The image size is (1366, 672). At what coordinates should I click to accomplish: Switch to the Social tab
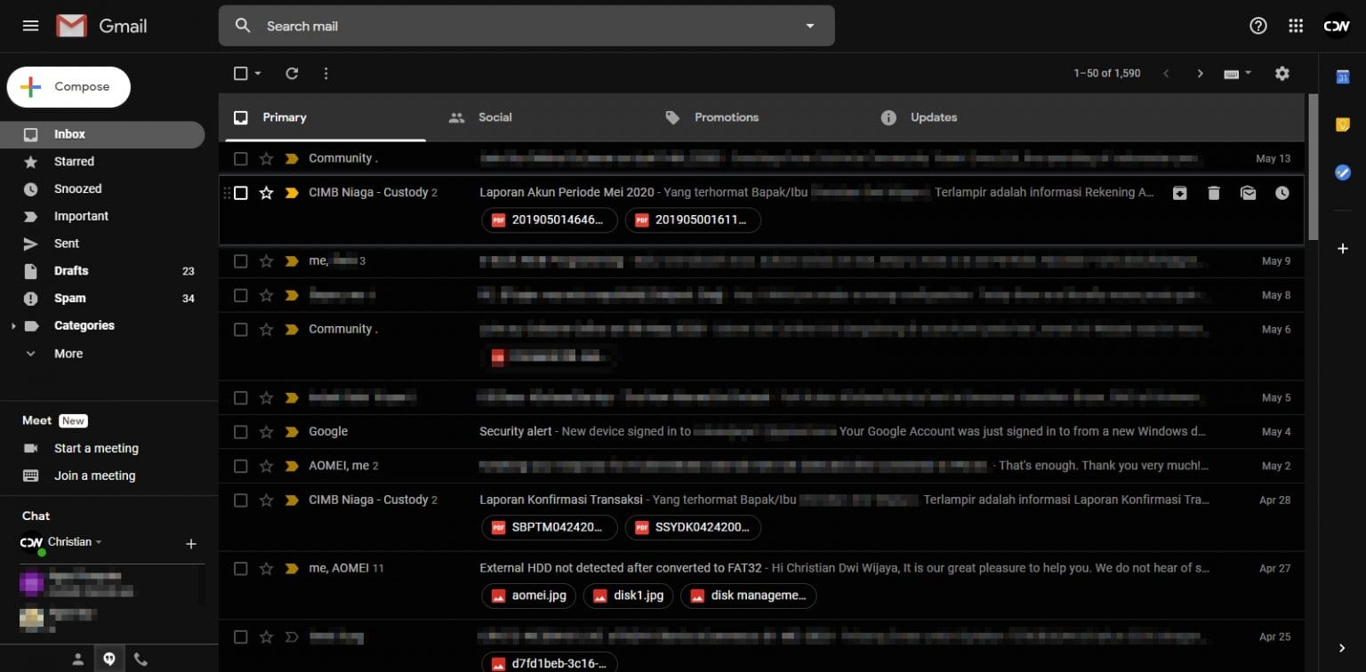[x=495, y=116]
